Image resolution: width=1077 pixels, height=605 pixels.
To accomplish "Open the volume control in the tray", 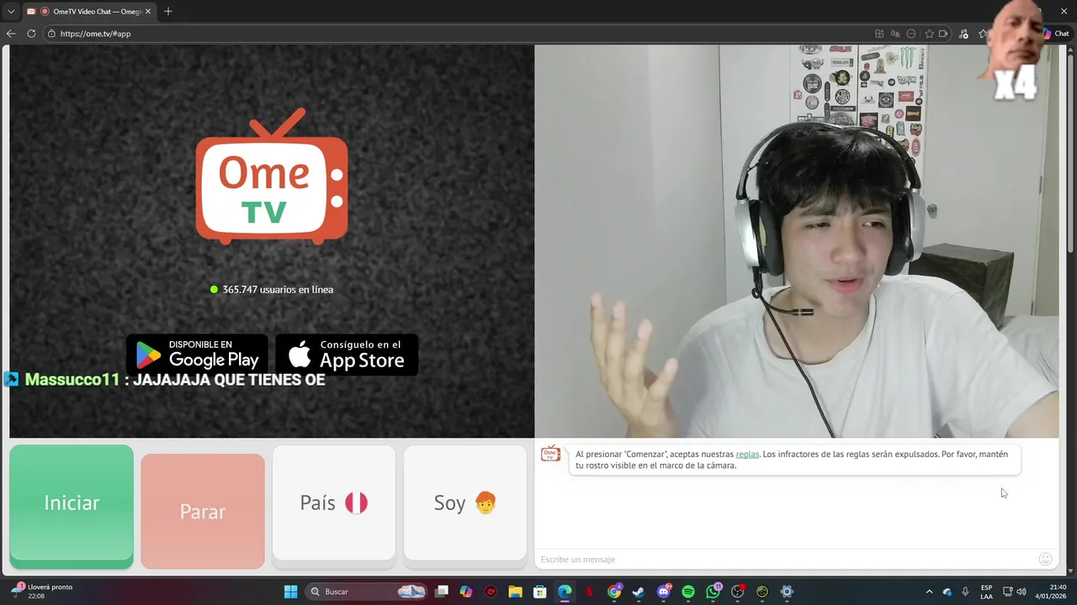I will pyautogui.click(x=1021, y=592).
